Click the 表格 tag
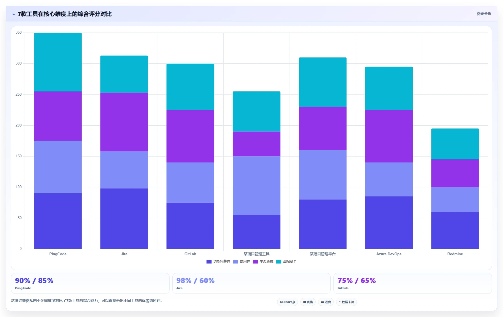This screenshot has height=317, width=503. 308,302
